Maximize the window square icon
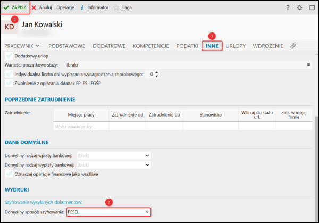319x223 pixels. [312, 8]
